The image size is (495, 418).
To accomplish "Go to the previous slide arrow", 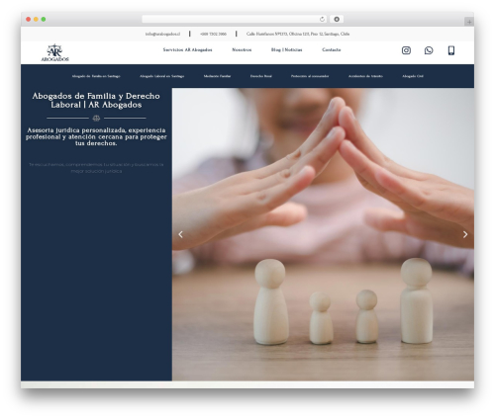I will 180,234.
